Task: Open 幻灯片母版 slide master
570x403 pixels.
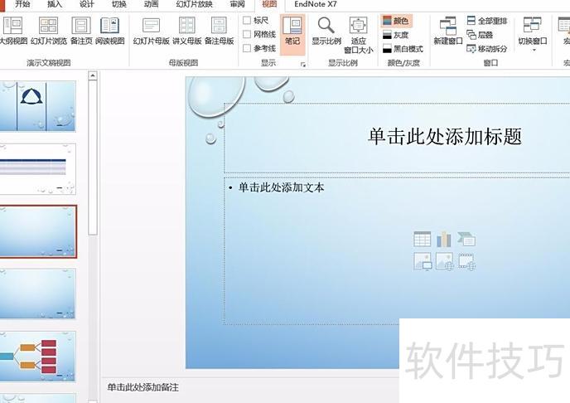Action: (152, 32)
